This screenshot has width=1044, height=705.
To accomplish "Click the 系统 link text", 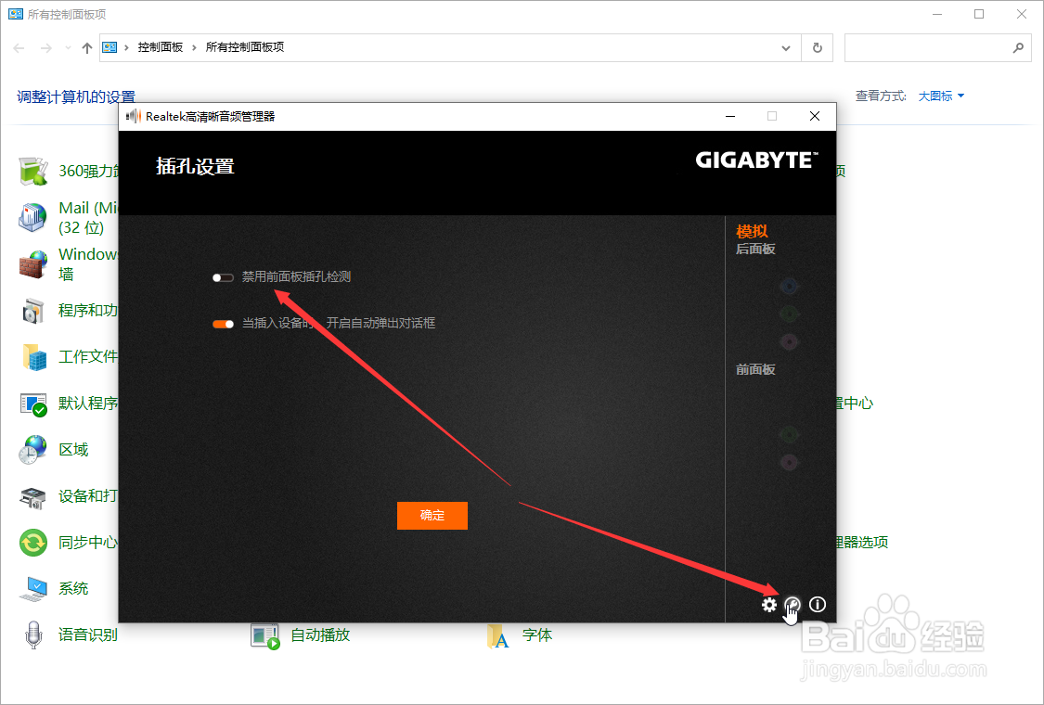I will click(x=73, y=588).
